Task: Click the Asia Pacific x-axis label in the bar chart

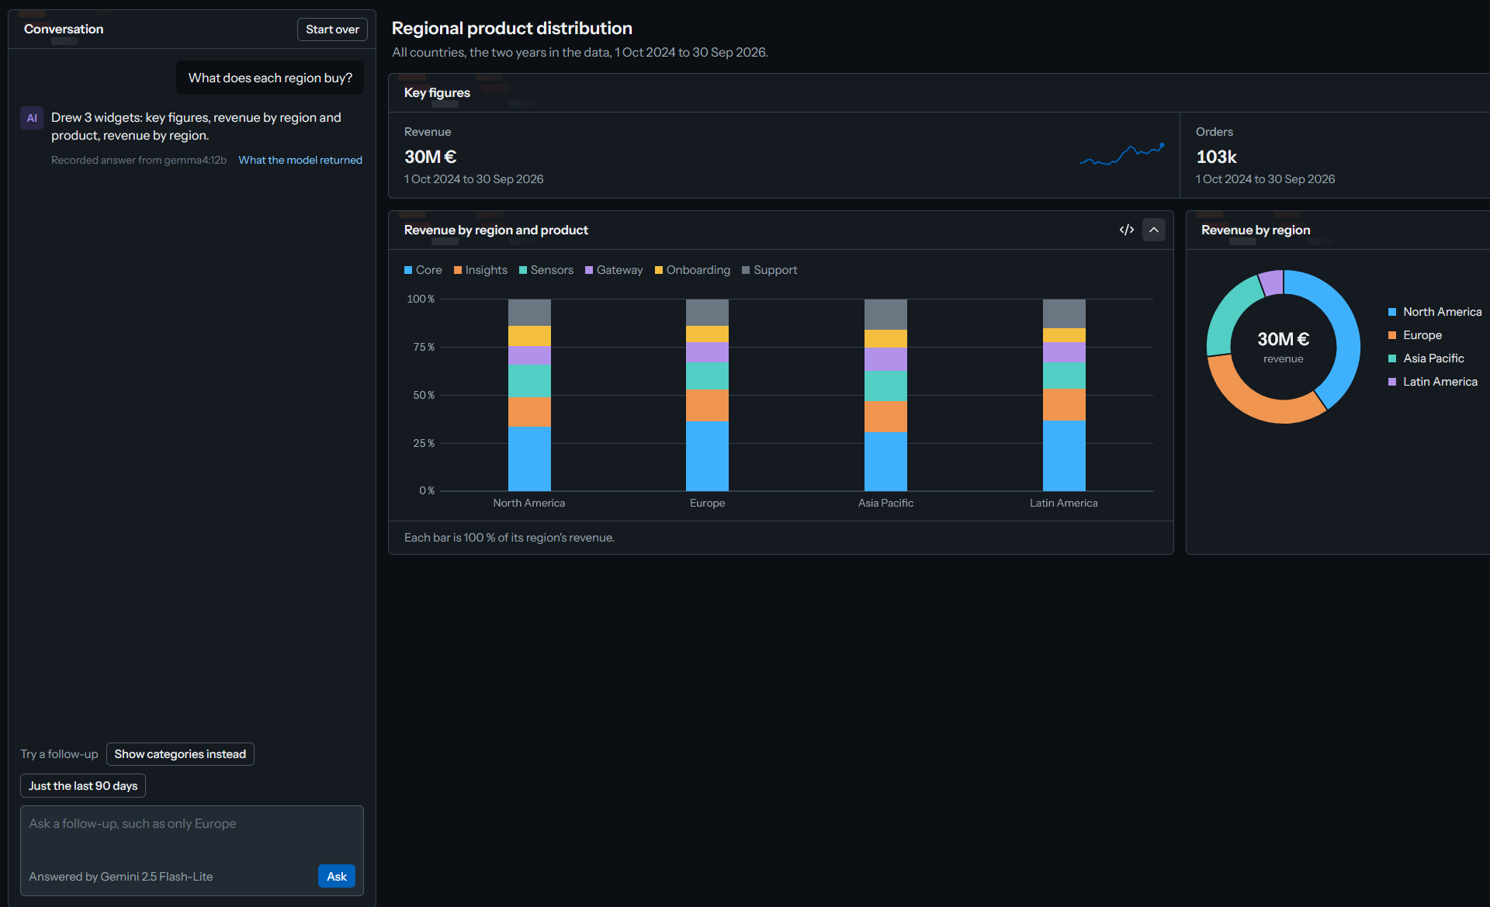Action: 885,503
